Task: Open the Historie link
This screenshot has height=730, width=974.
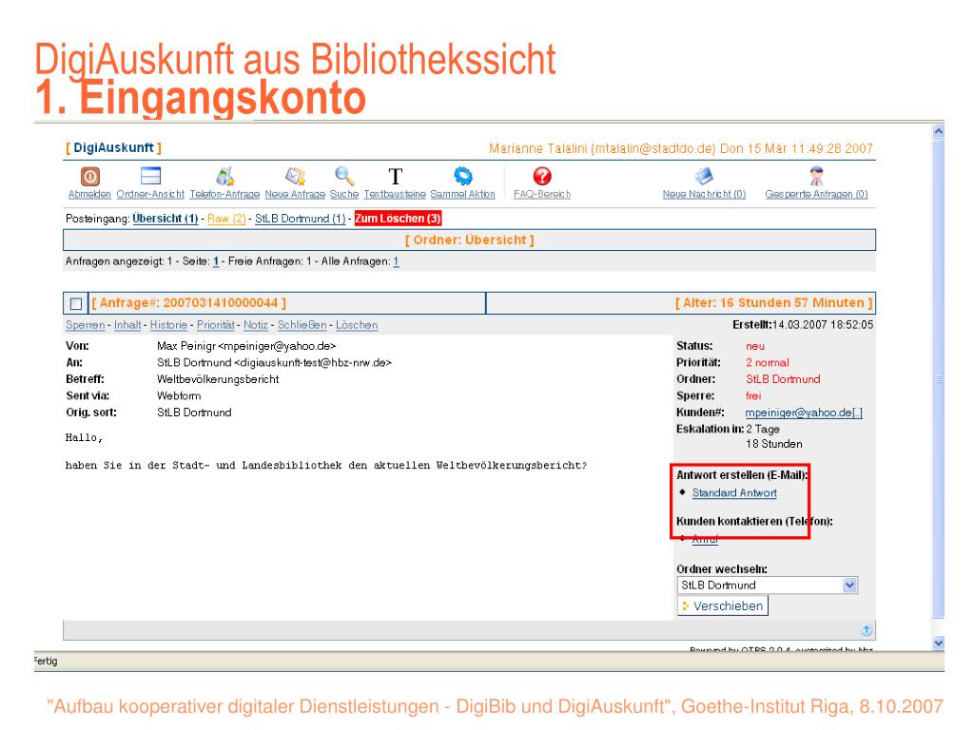Action: tap(168, 325)
